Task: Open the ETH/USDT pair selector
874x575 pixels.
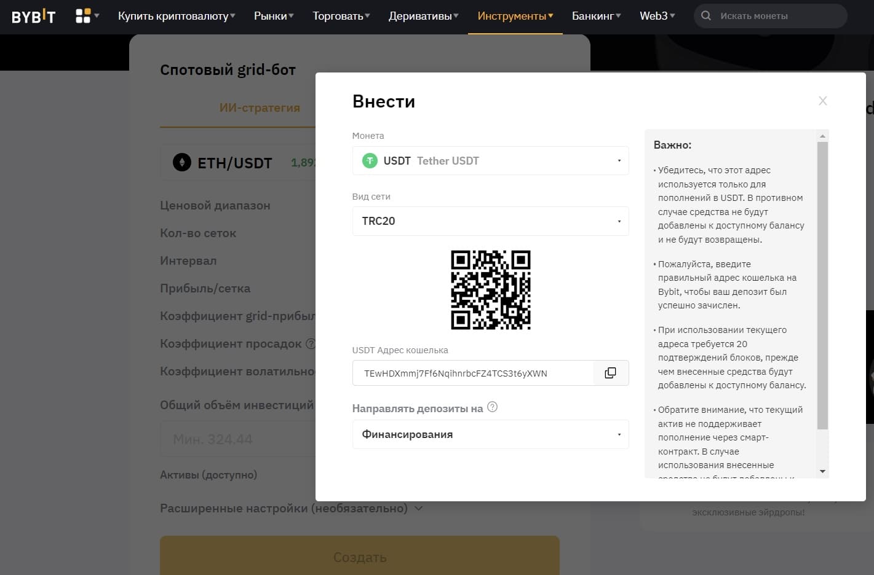Action: coord(238,163)
